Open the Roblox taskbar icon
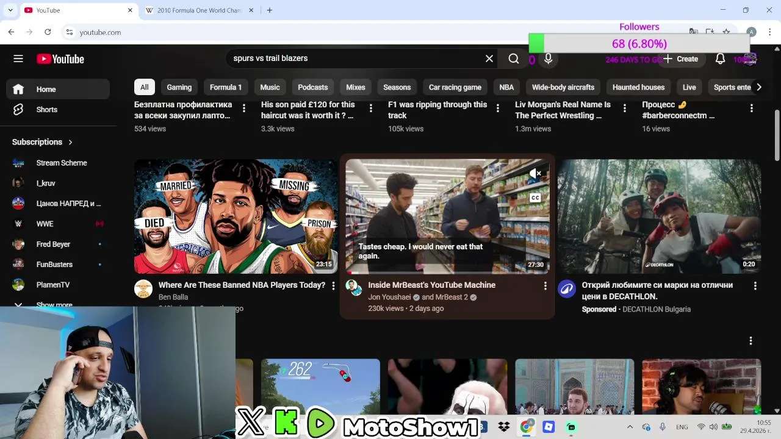This screenshot has width=781, height=439. pos(549,427)
